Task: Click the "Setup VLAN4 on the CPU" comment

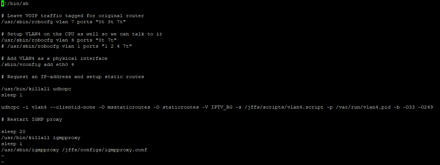Action: click(x=82, y=34)
